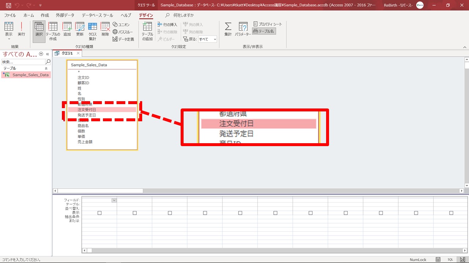Open the 表示 (View) datasheet icon

click(x=9, y=29)
